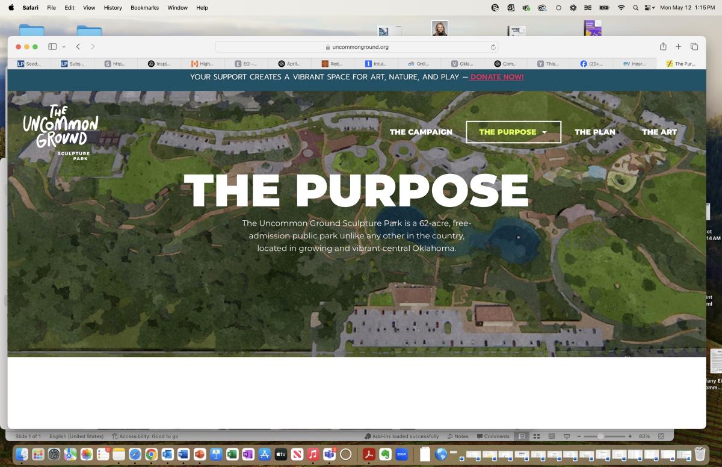Click the Uncommon Ground Sculpture Park logo
The width and height of the screenshot is (722, 467).
pyautogui.click(x=60, y=133)
